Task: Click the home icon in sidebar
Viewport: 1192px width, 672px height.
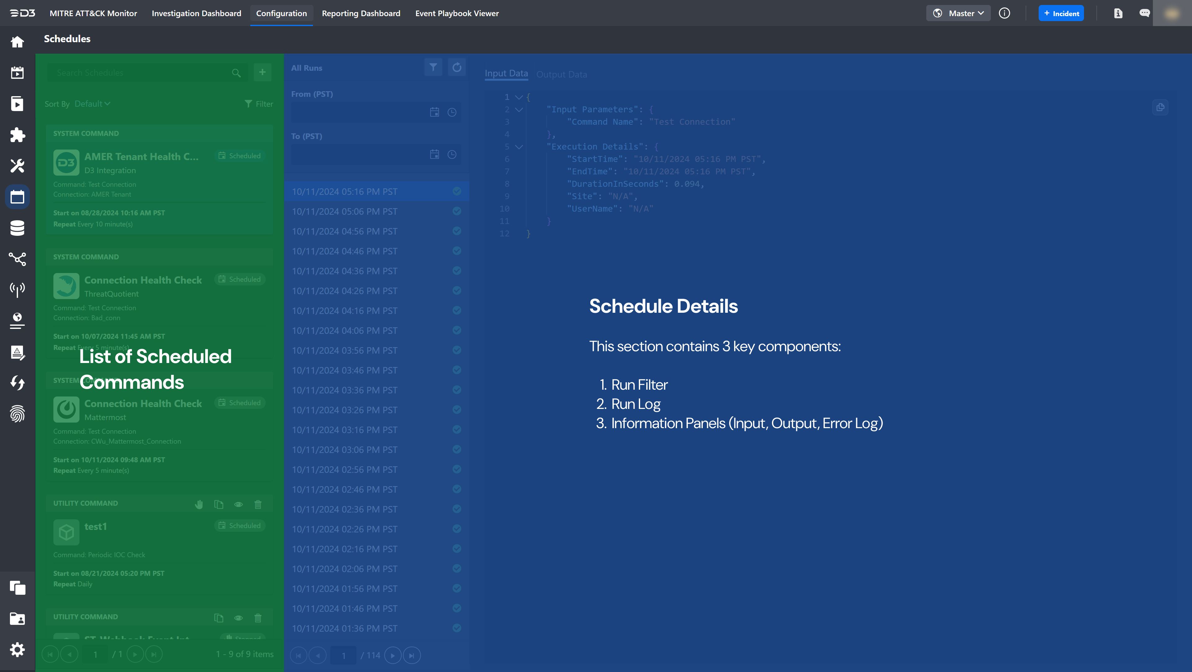Action: click(17, 42)
